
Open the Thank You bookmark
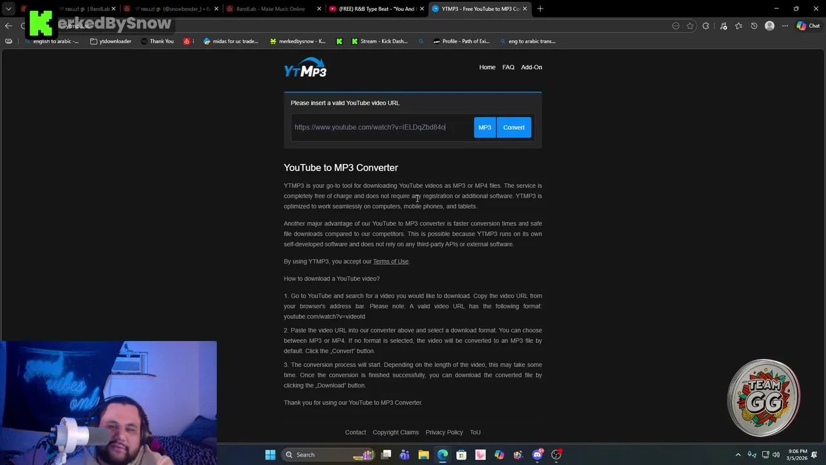coord(157,41)
